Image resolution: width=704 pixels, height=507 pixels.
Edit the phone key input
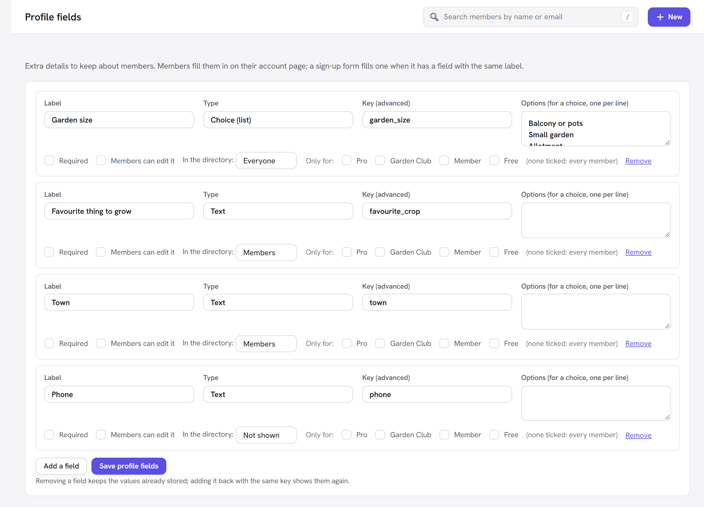tap(437, 394)
